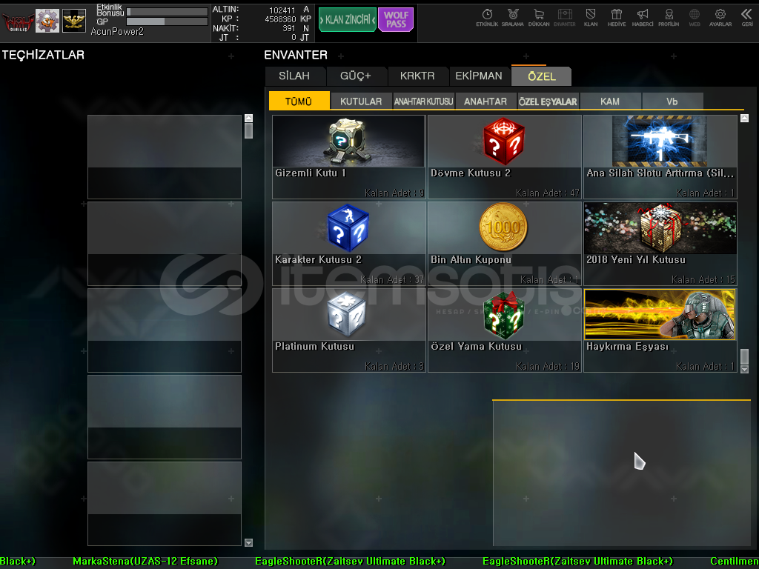This screenshot has width=759, height=569.
Task: Click the equipment list scrollbar thumb
Action: [249, 131]
